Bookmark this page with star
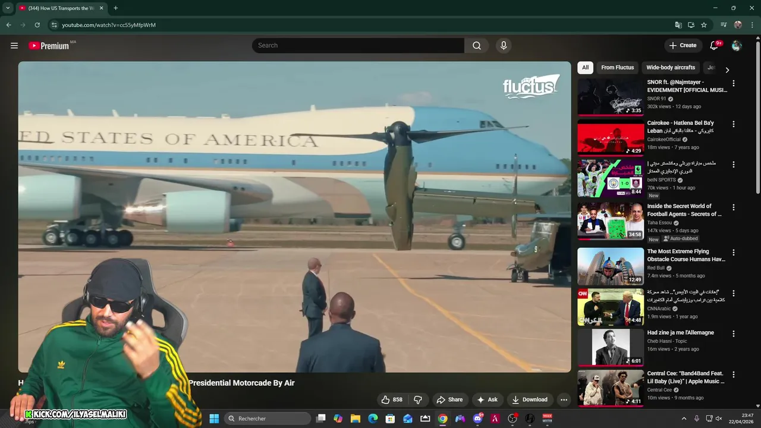This screenshot has width=761, height=428. coord(704,25)
